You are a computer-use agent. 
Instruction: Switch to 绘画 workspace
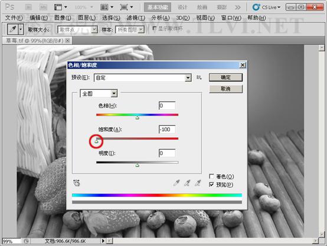[x=202, y=7]
